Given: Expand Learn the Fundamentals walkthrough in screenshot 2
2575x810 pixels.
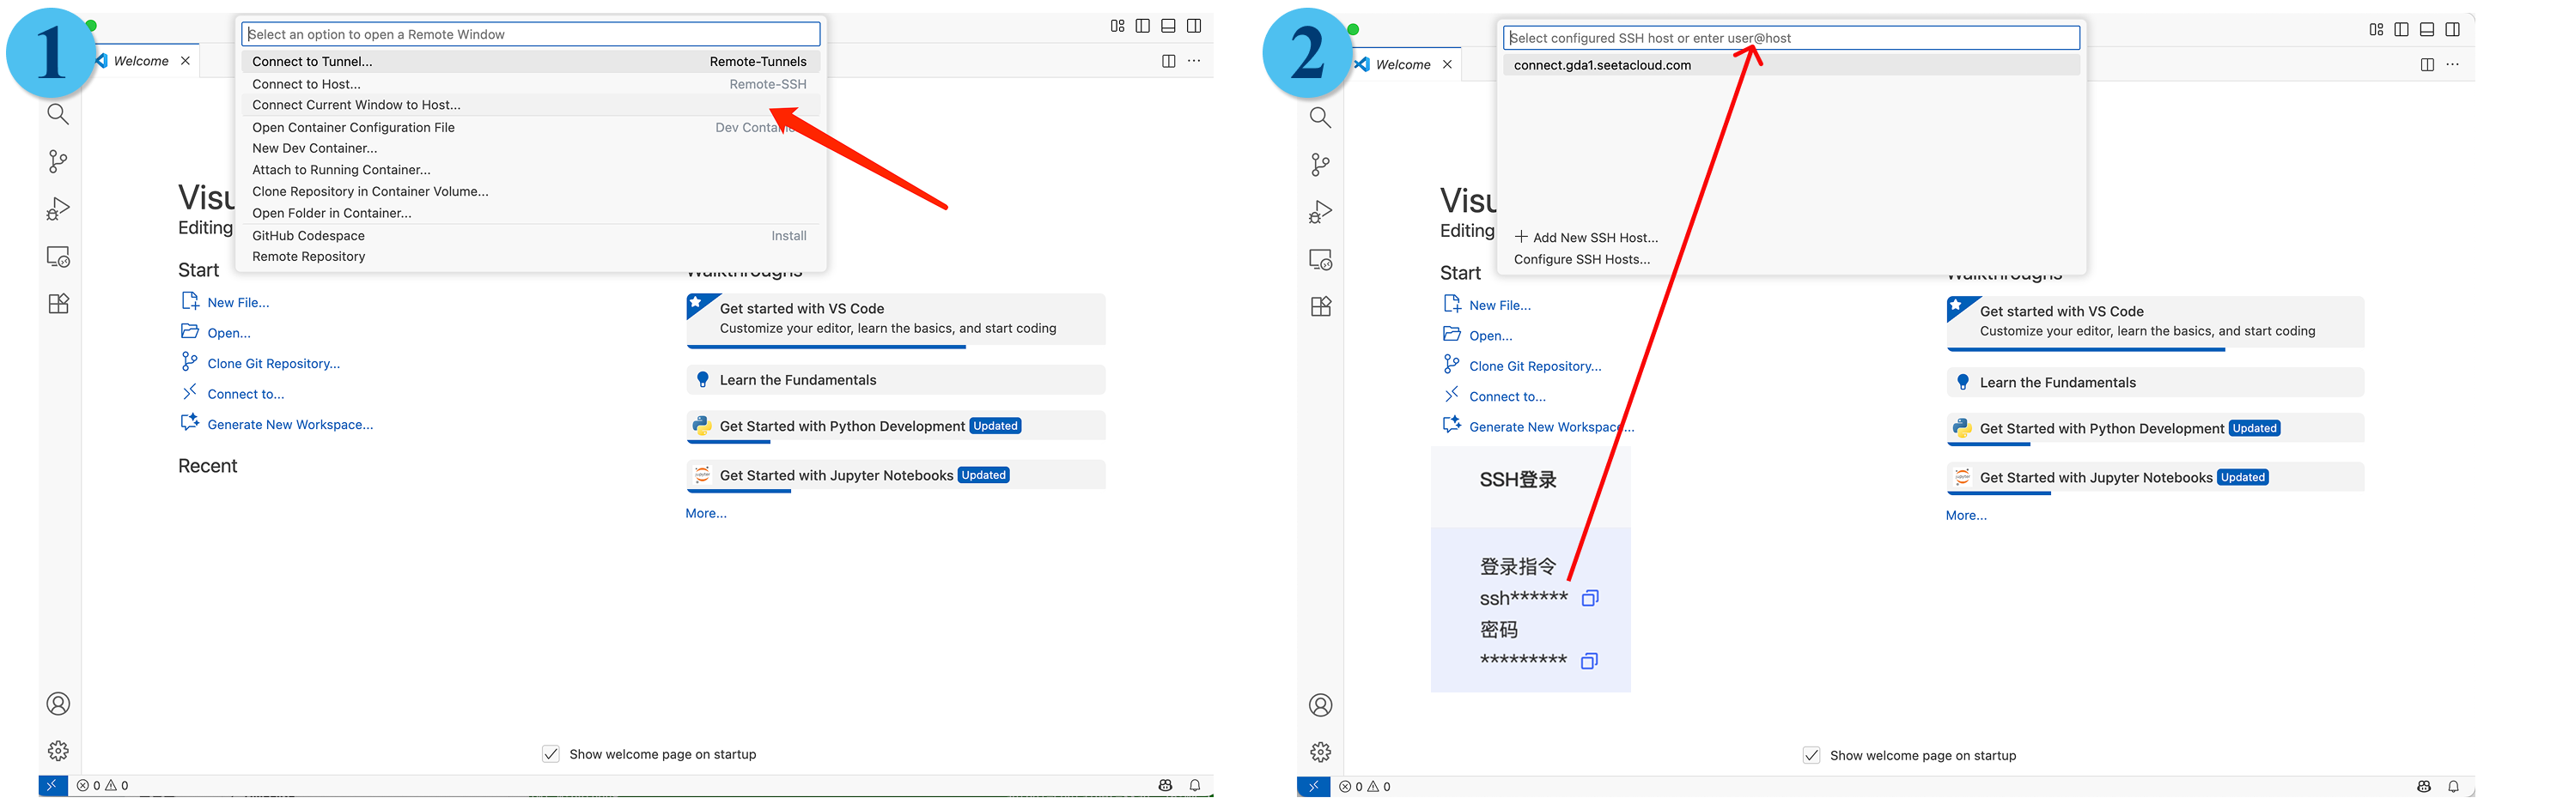Looking at the screenshot, I should pos(2057,383).
